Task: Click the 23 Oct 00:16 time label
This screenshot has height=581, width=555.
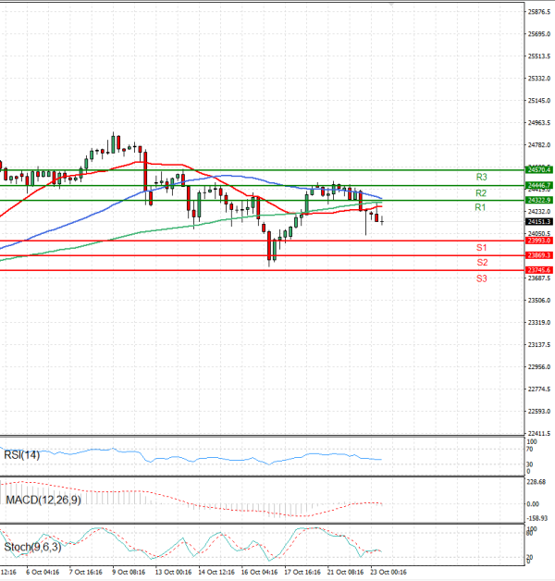Action: (x=389, y=573)
